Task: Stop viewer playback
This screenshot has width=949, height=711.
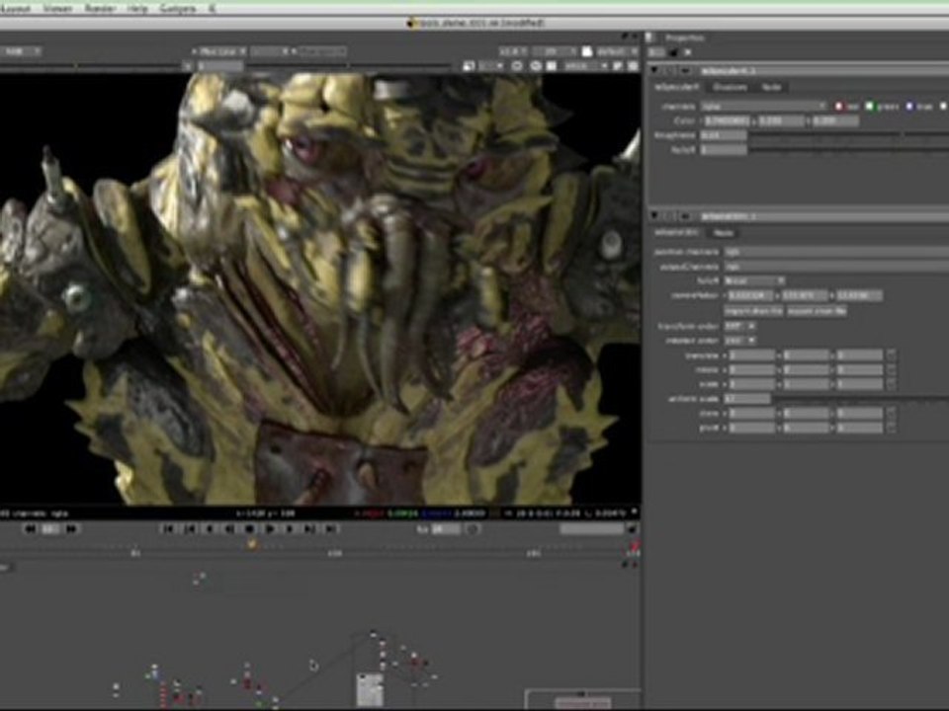Action: (x=249, y=529)
